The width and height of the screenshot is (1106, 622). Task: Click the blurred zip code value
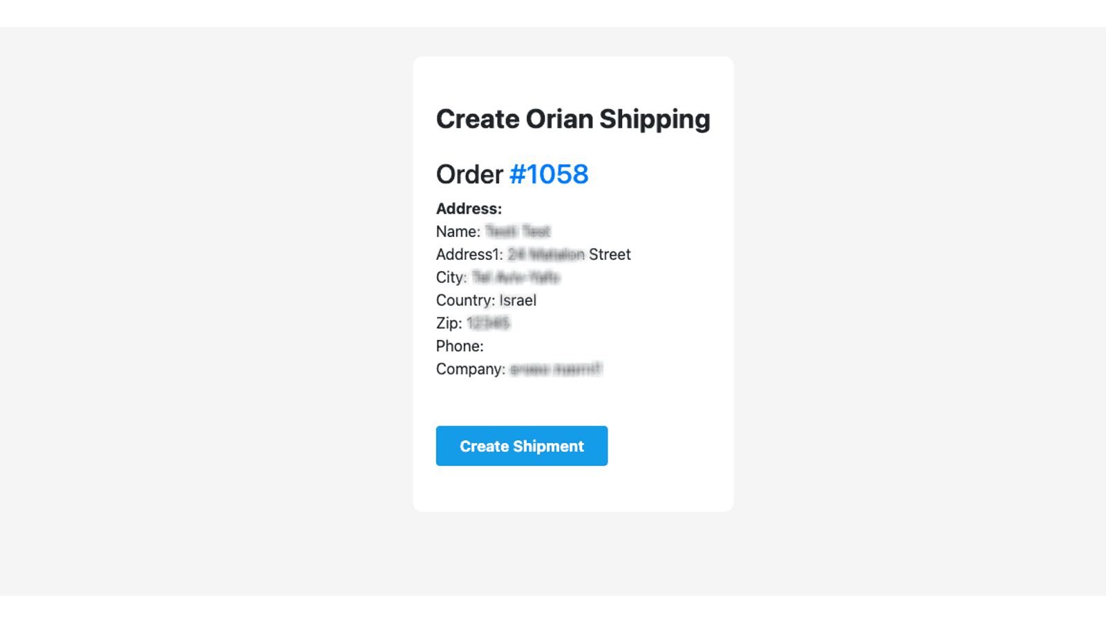488,323
